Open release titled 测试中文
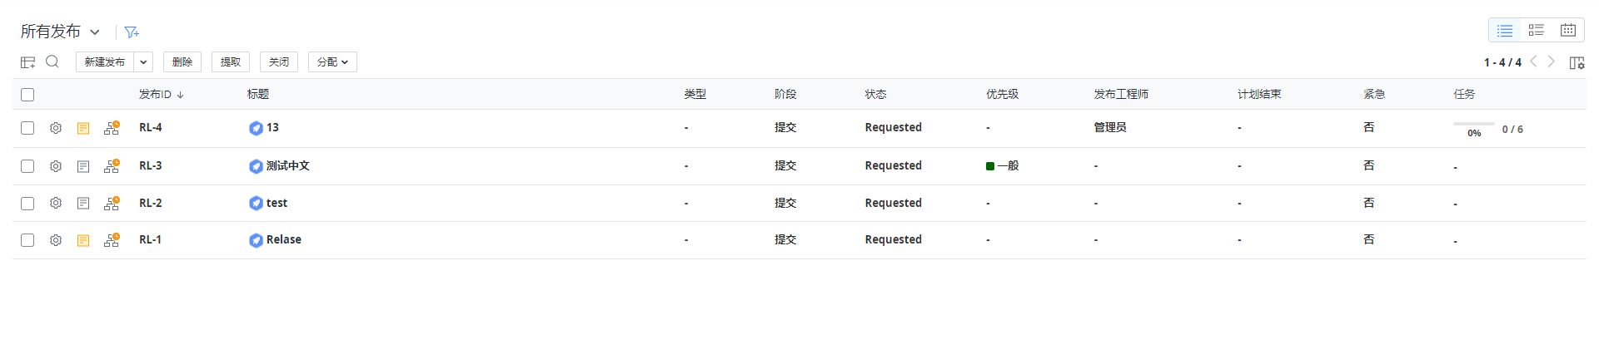The height and width of the screenshot is (364, 1599). (288, 166)
